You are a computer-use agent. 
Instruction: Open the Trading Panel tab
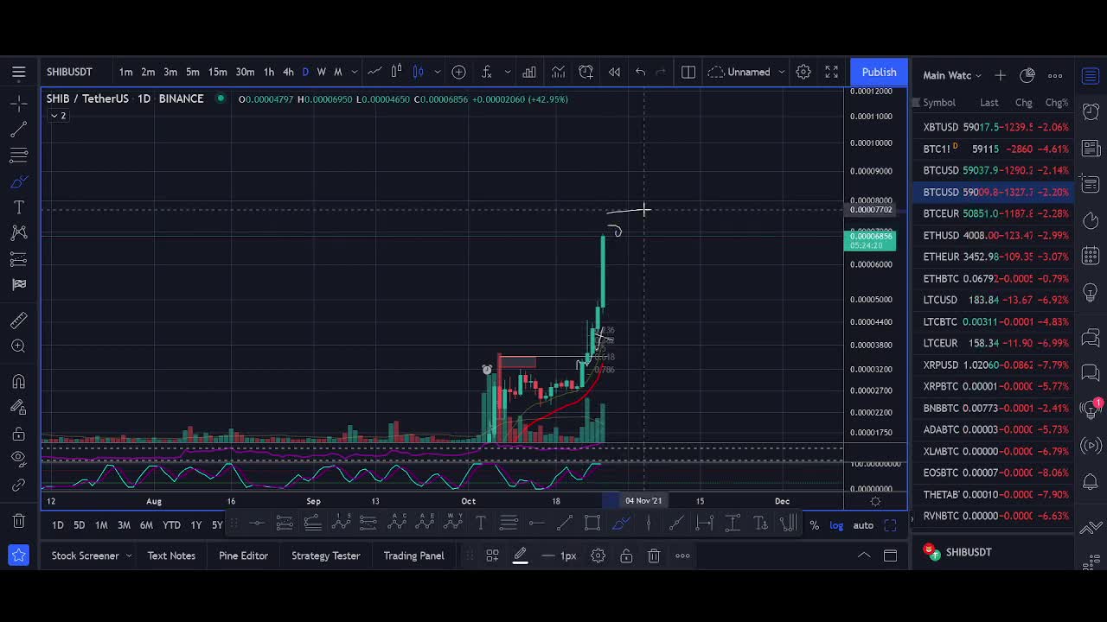[413, 555]
